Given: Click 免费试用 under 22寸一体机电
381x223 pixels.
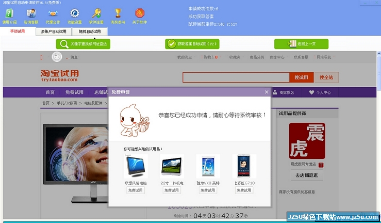Looking at the screenshot, I should pyautogui.click(x=172, y=190).
